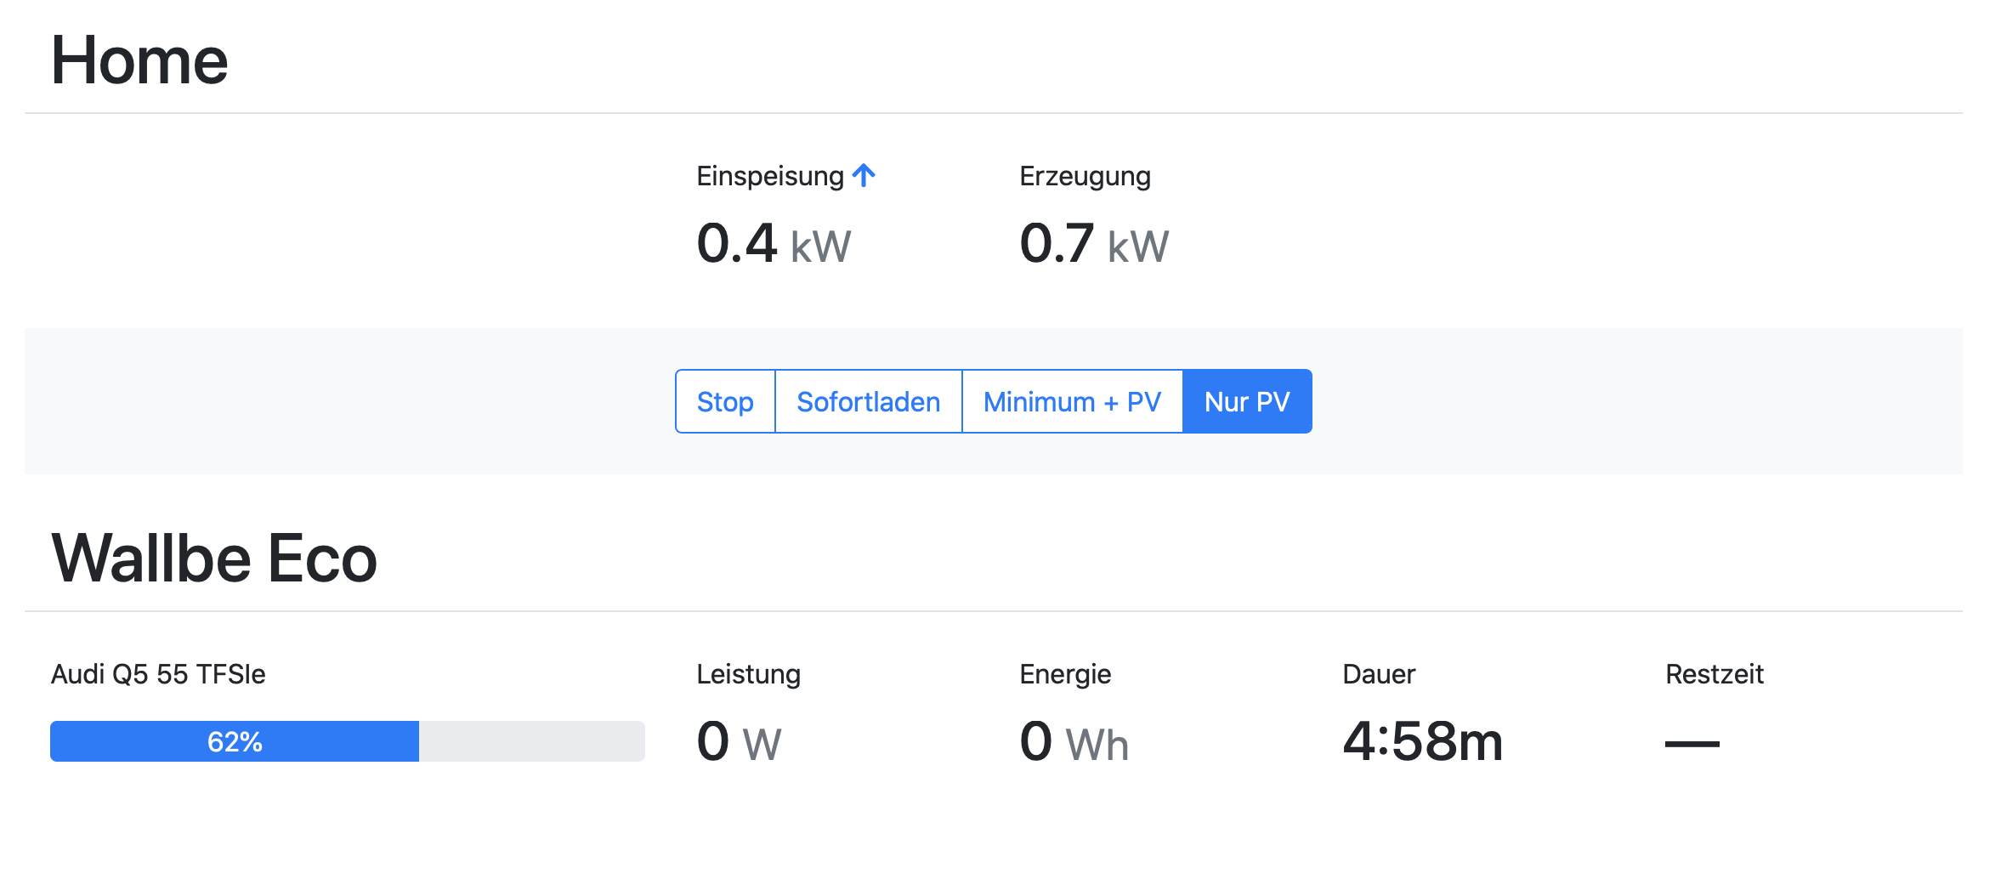
Task: Choose Minimum + PV charging mode
Action: coord(1072,401)
